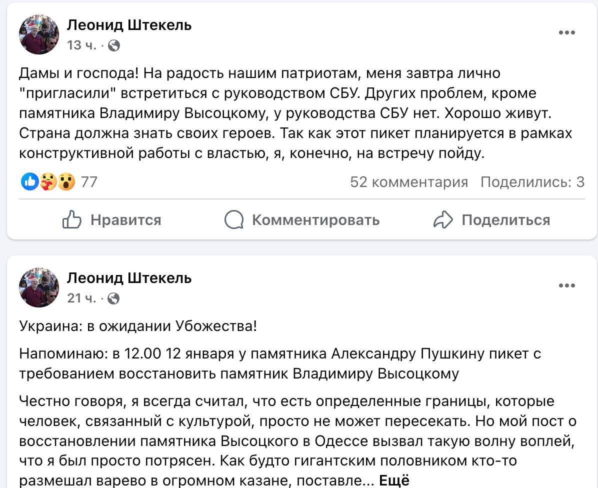Viewport: 598px width, 488px height.
Task: Expand the truncated post via the Ещё link
Action: [394, 480]
